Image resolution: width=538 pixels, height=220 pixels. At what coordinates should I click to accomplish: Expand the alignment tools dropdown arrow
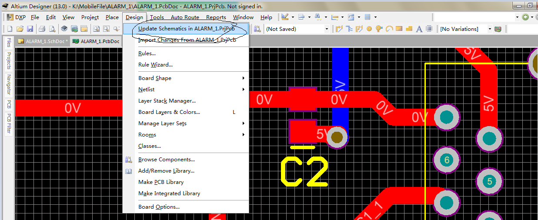click(309, 17)
